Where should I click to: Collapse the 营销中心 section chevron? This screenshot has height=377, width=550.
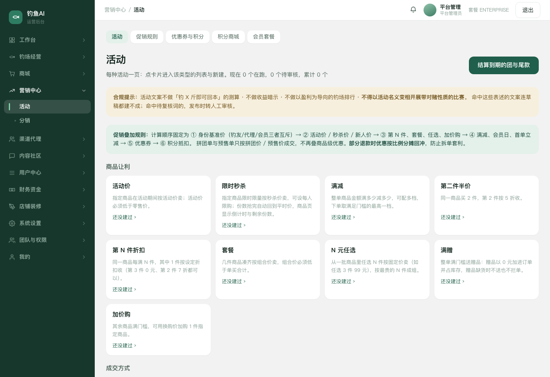[84, 91]
